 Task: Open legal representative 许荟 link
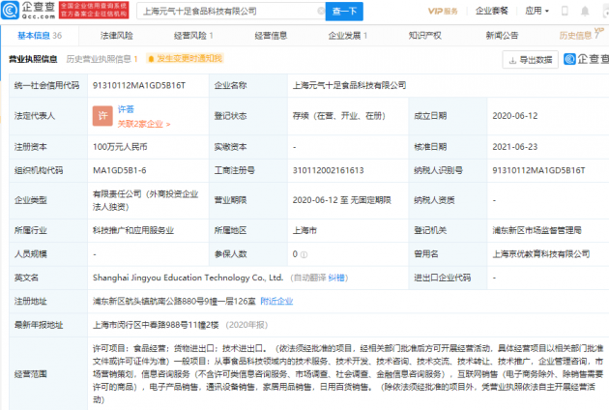tap(126, 109)
